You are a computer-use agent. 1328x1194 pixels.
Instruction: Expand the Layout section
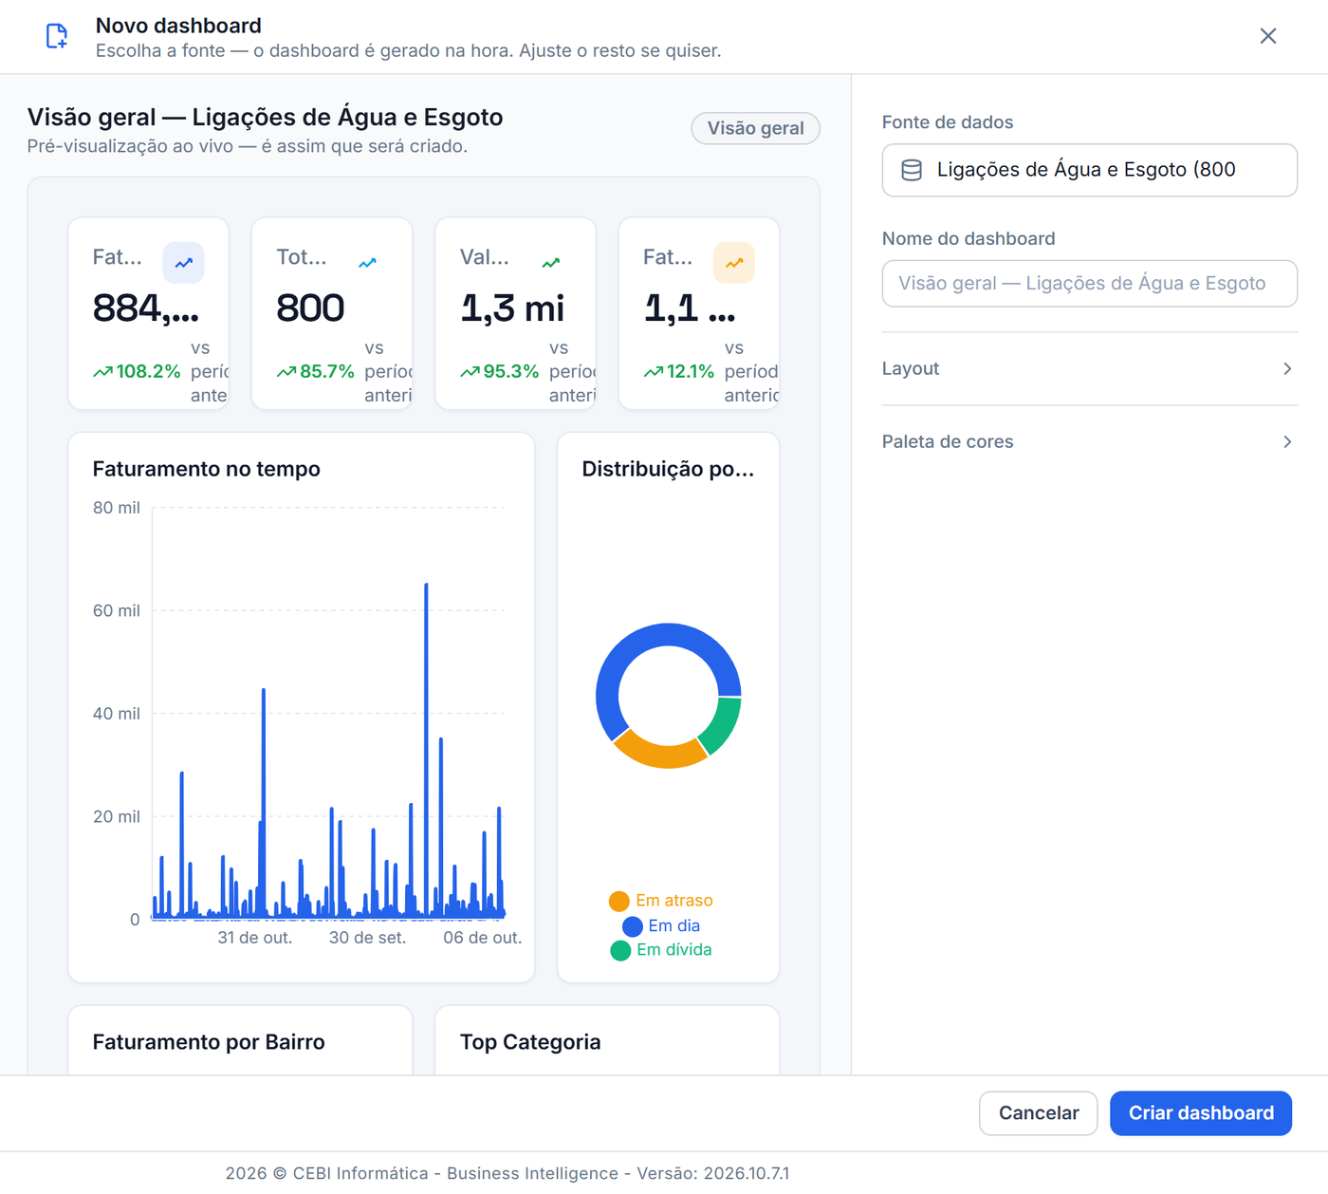pyautogui.click(x=1090, y=368)
